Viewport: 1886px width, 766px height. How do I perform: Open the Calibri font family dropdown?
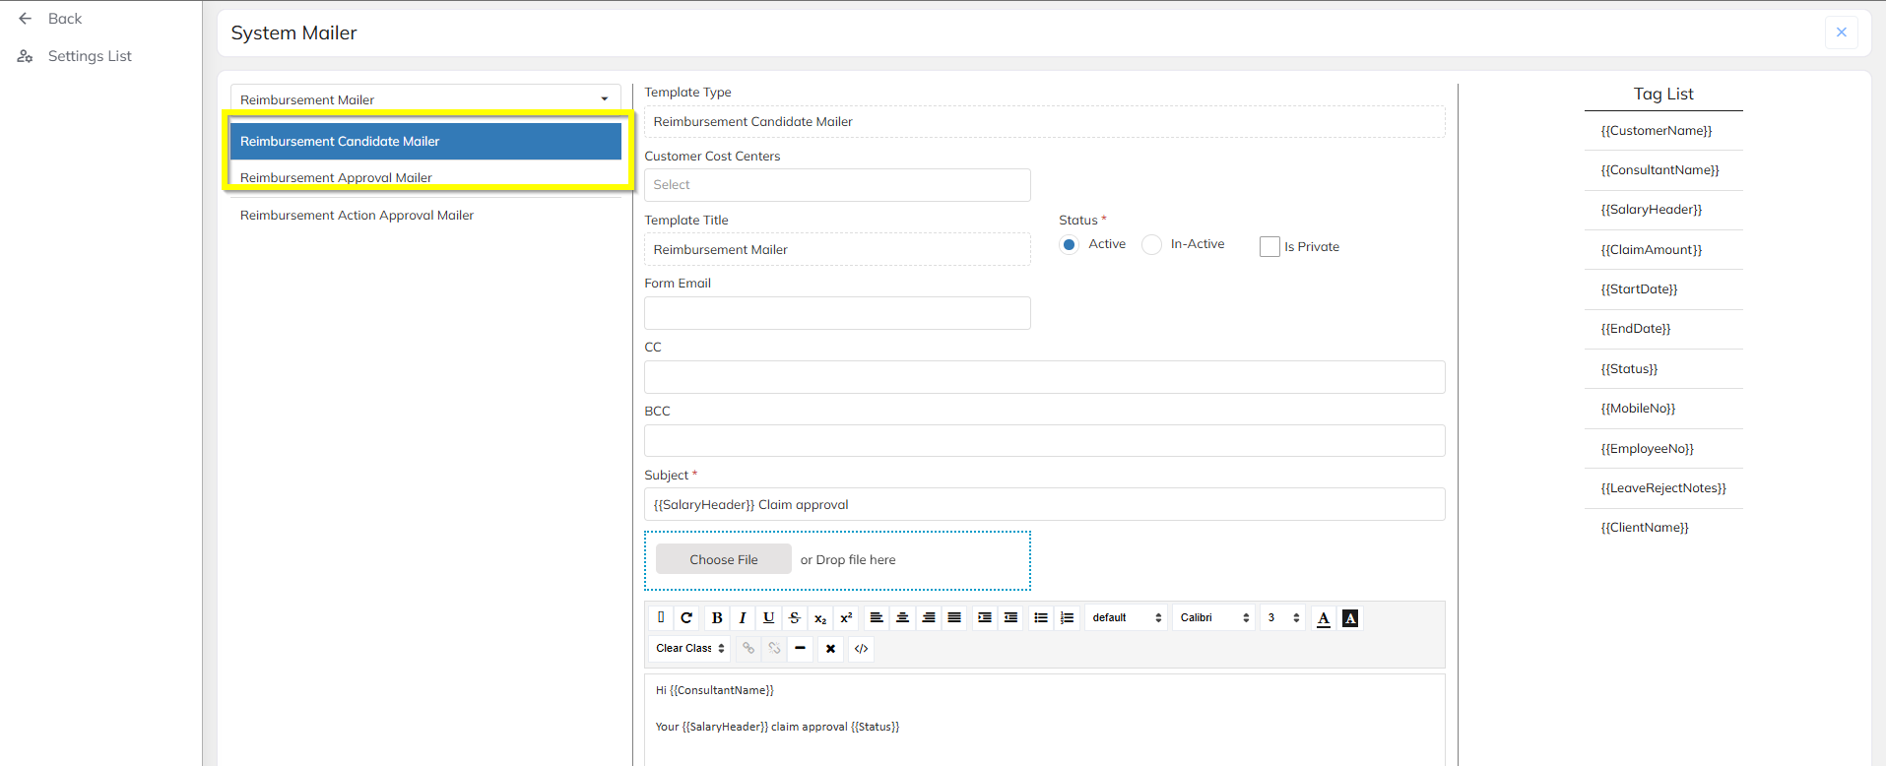point(1213,618)
